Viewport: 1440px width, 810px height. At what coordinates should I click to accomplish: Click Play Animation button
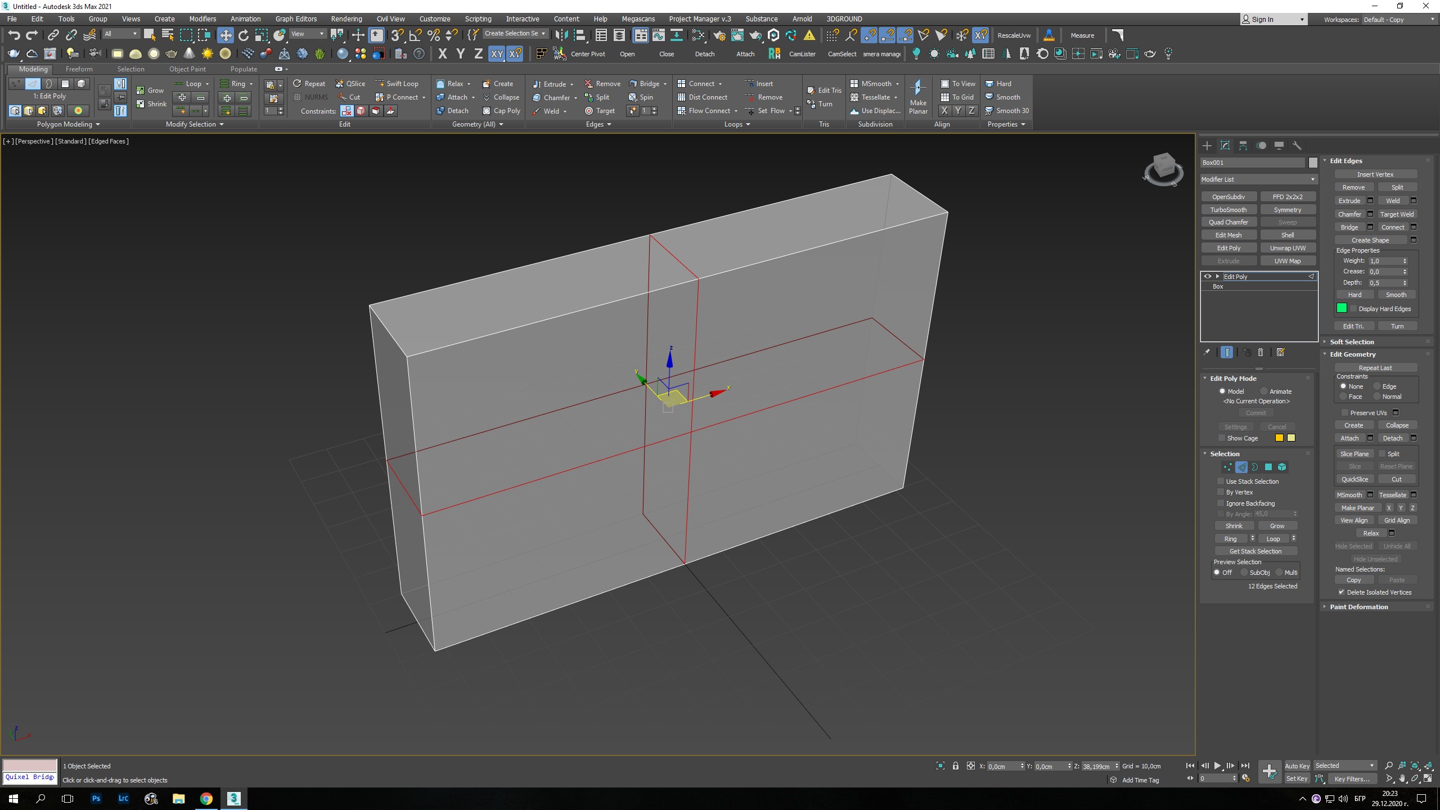coord(1217,766)
